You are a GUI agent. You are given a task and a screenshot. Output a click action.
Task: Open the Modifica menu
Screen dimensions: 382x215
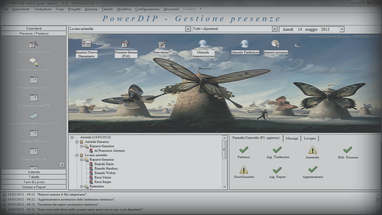(124, 9)
